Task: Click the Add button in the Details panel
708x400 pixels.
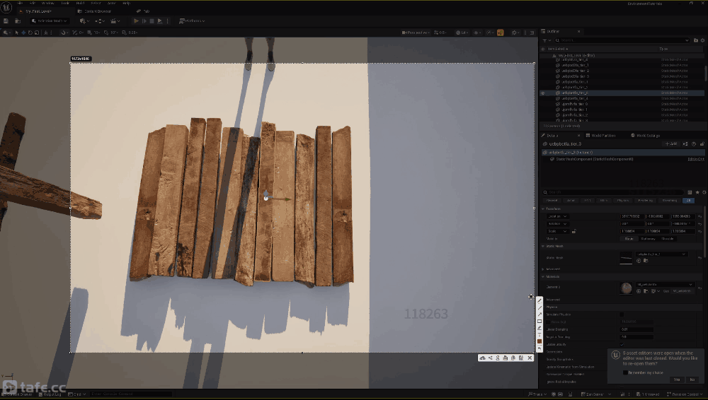Action: 670,144
